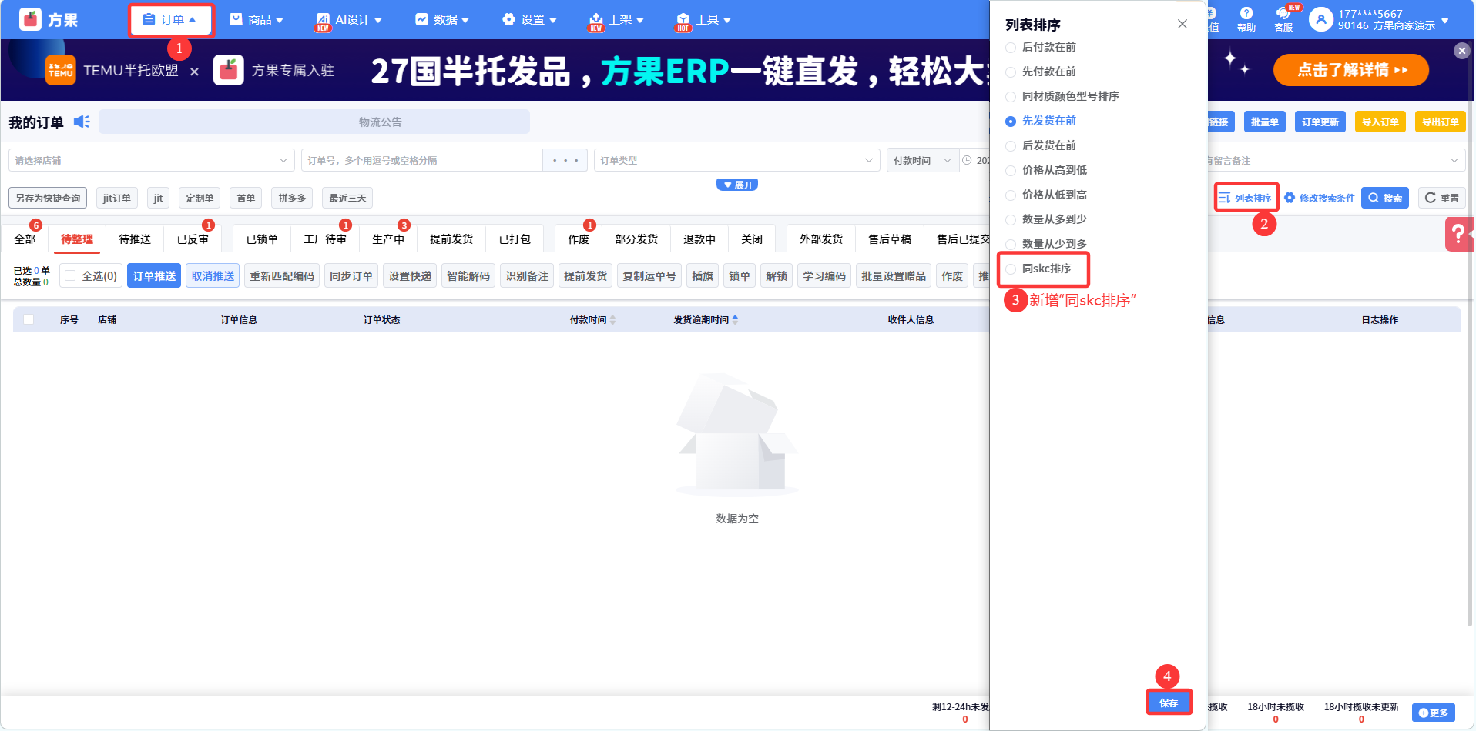Click the 方果 logo icon
This screenshot has height=731, width=1476.
(x=30, y=19)
